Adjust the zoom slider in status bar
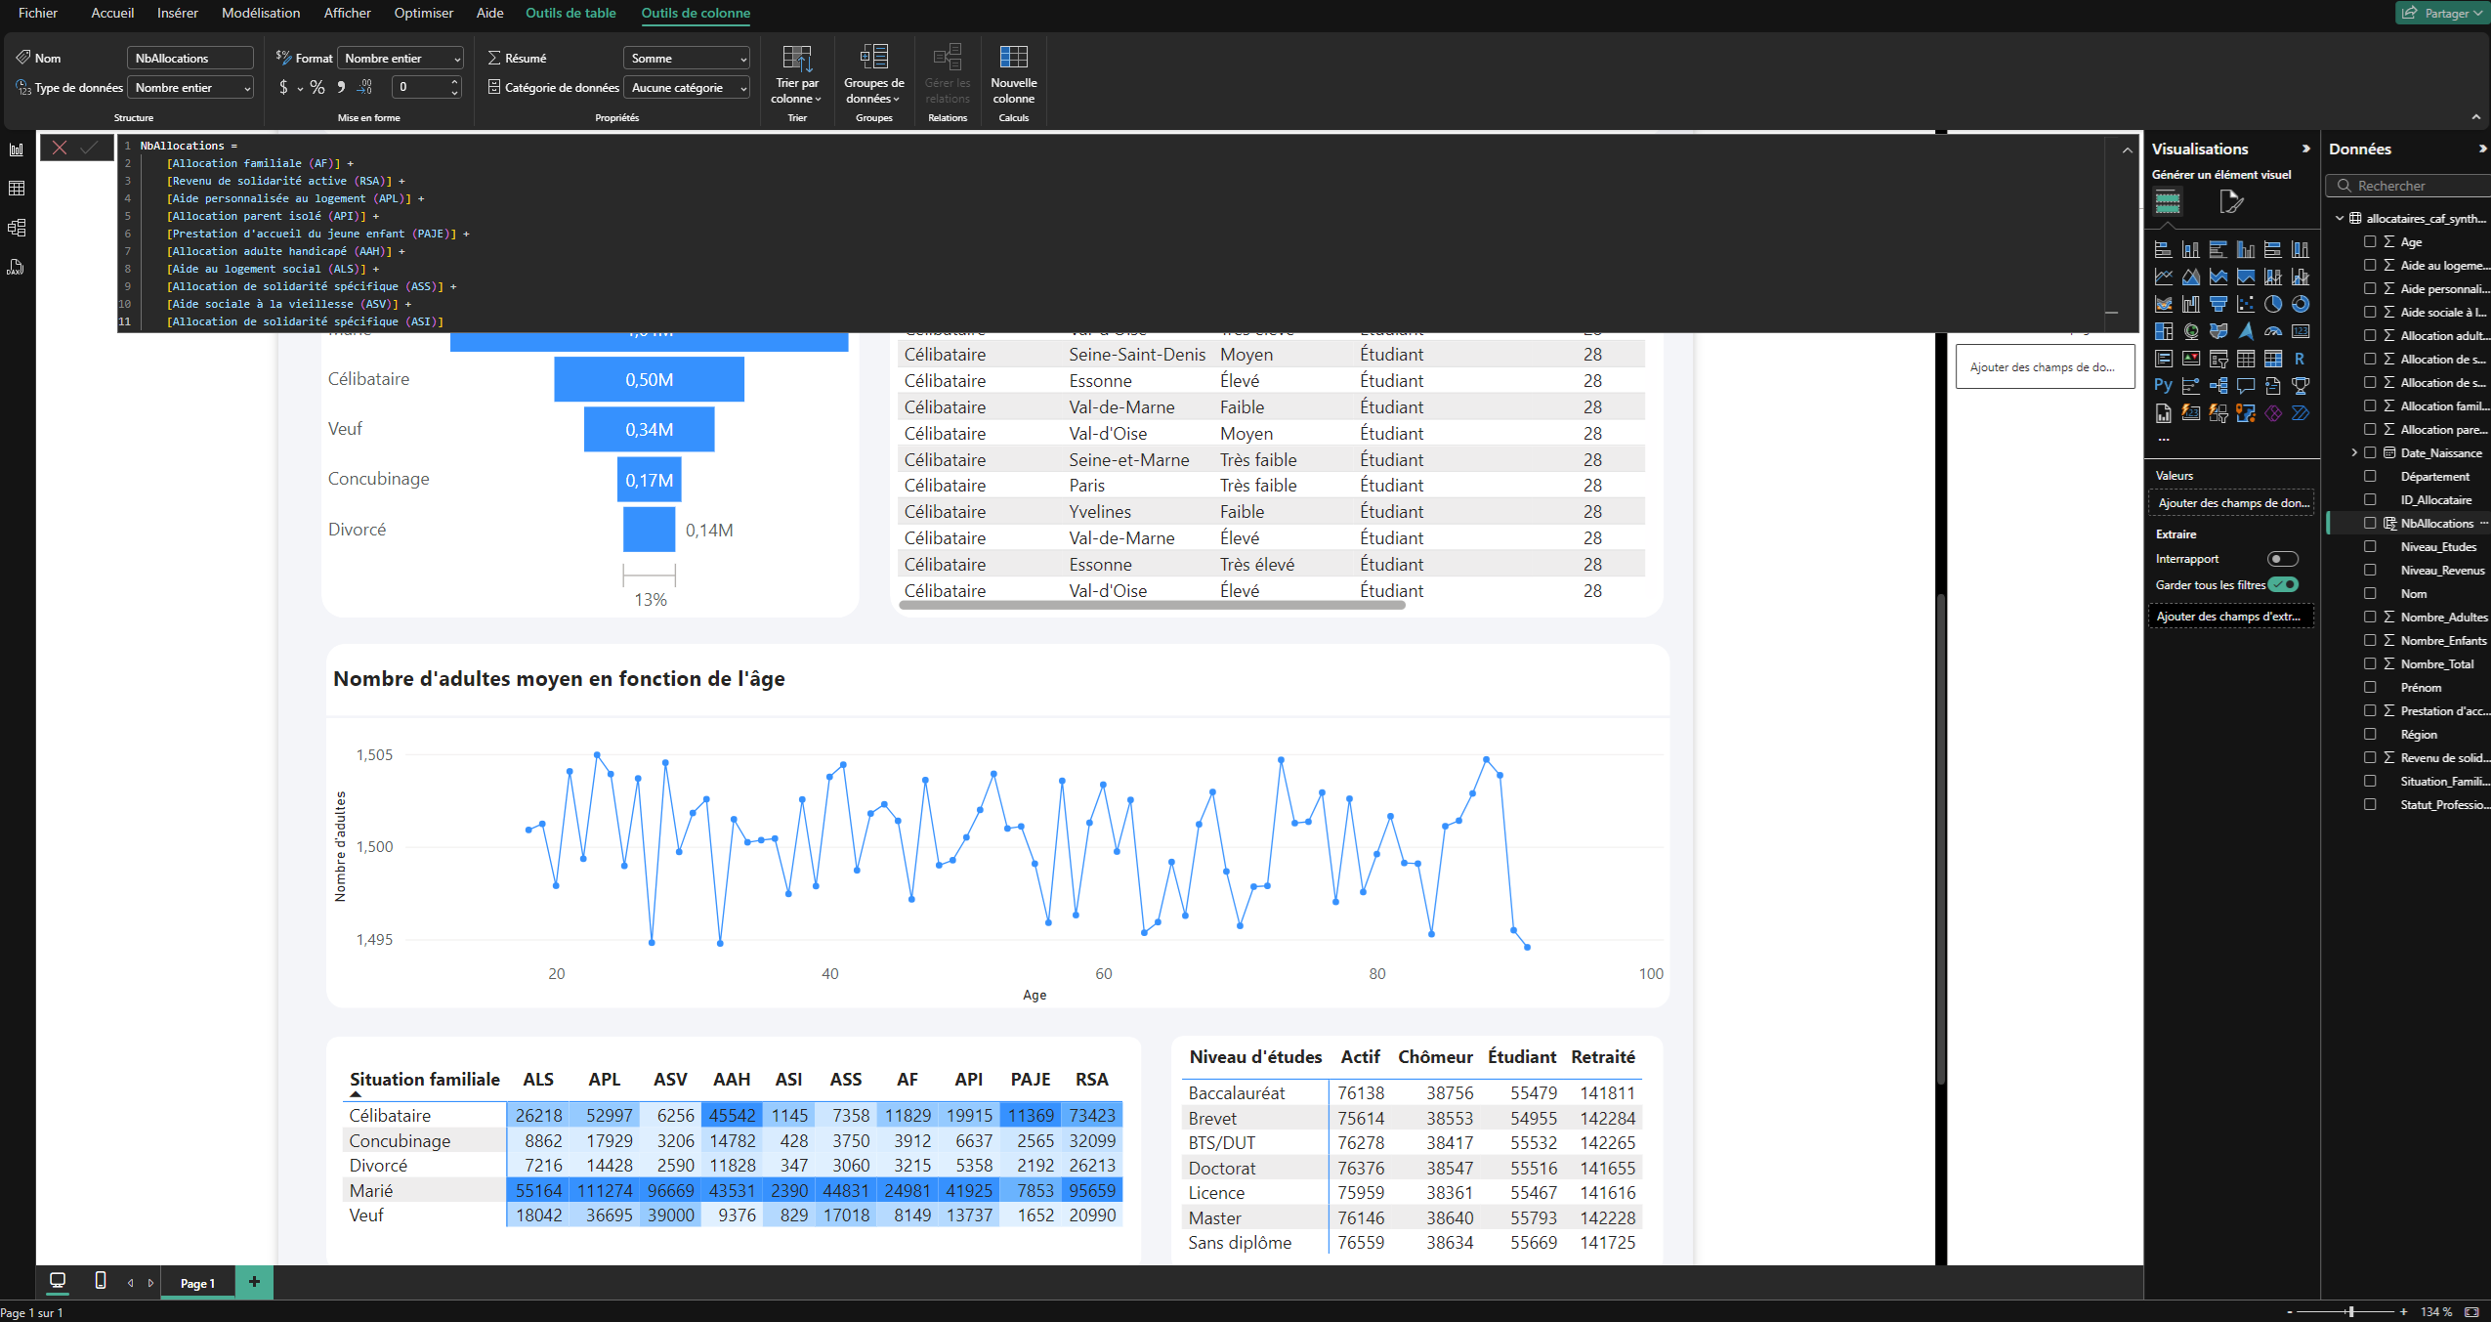Viewport: 2491px width, 1322px height. pos(2351,1311)
